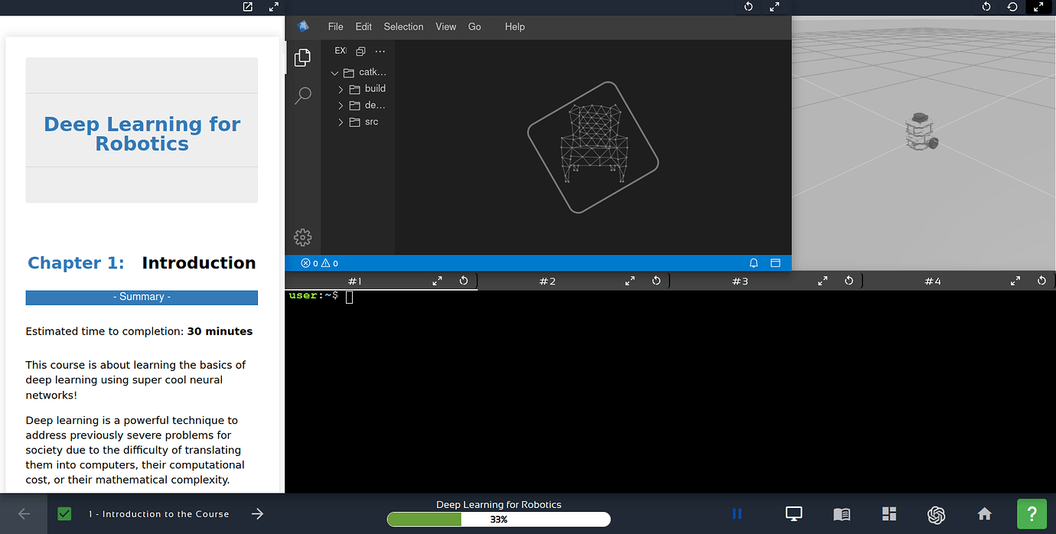
Task: Open the Manage gear in the IDE
Action: pos(303,237)
